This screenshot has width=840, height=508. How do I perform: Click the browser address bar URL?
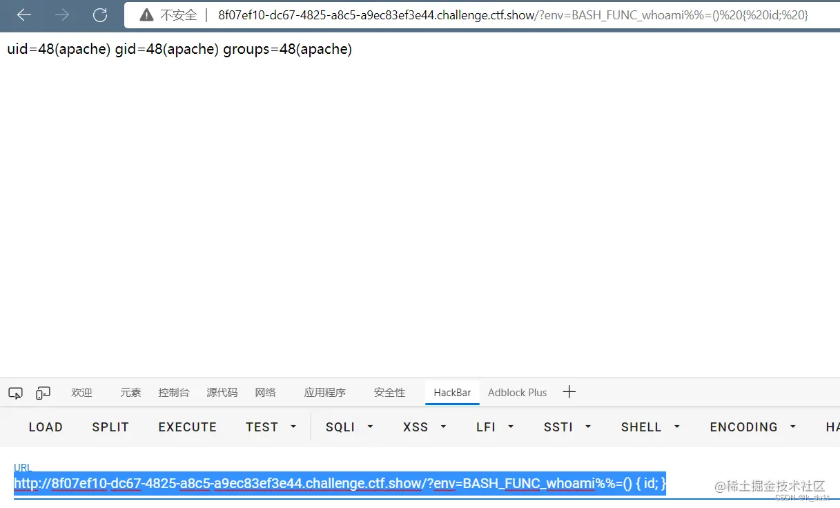tap(513, 15)
